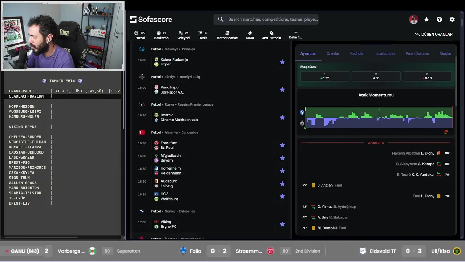Viewport: 465px width, 262px height.
Task: Select home win odds 1.75
Action: (x=325, y=76)
